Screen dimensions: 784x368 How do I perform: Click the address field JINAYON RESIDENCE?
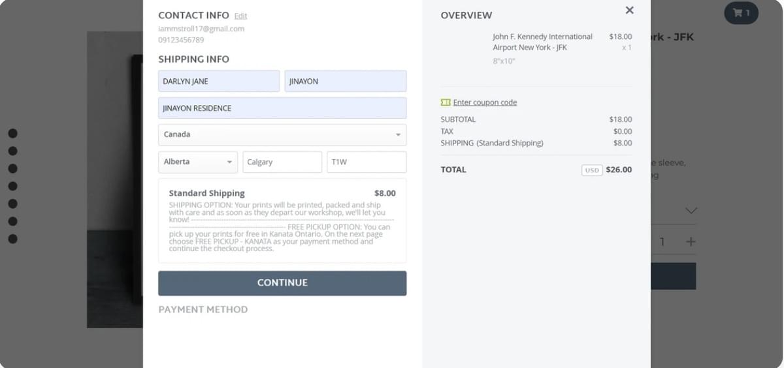282,108
